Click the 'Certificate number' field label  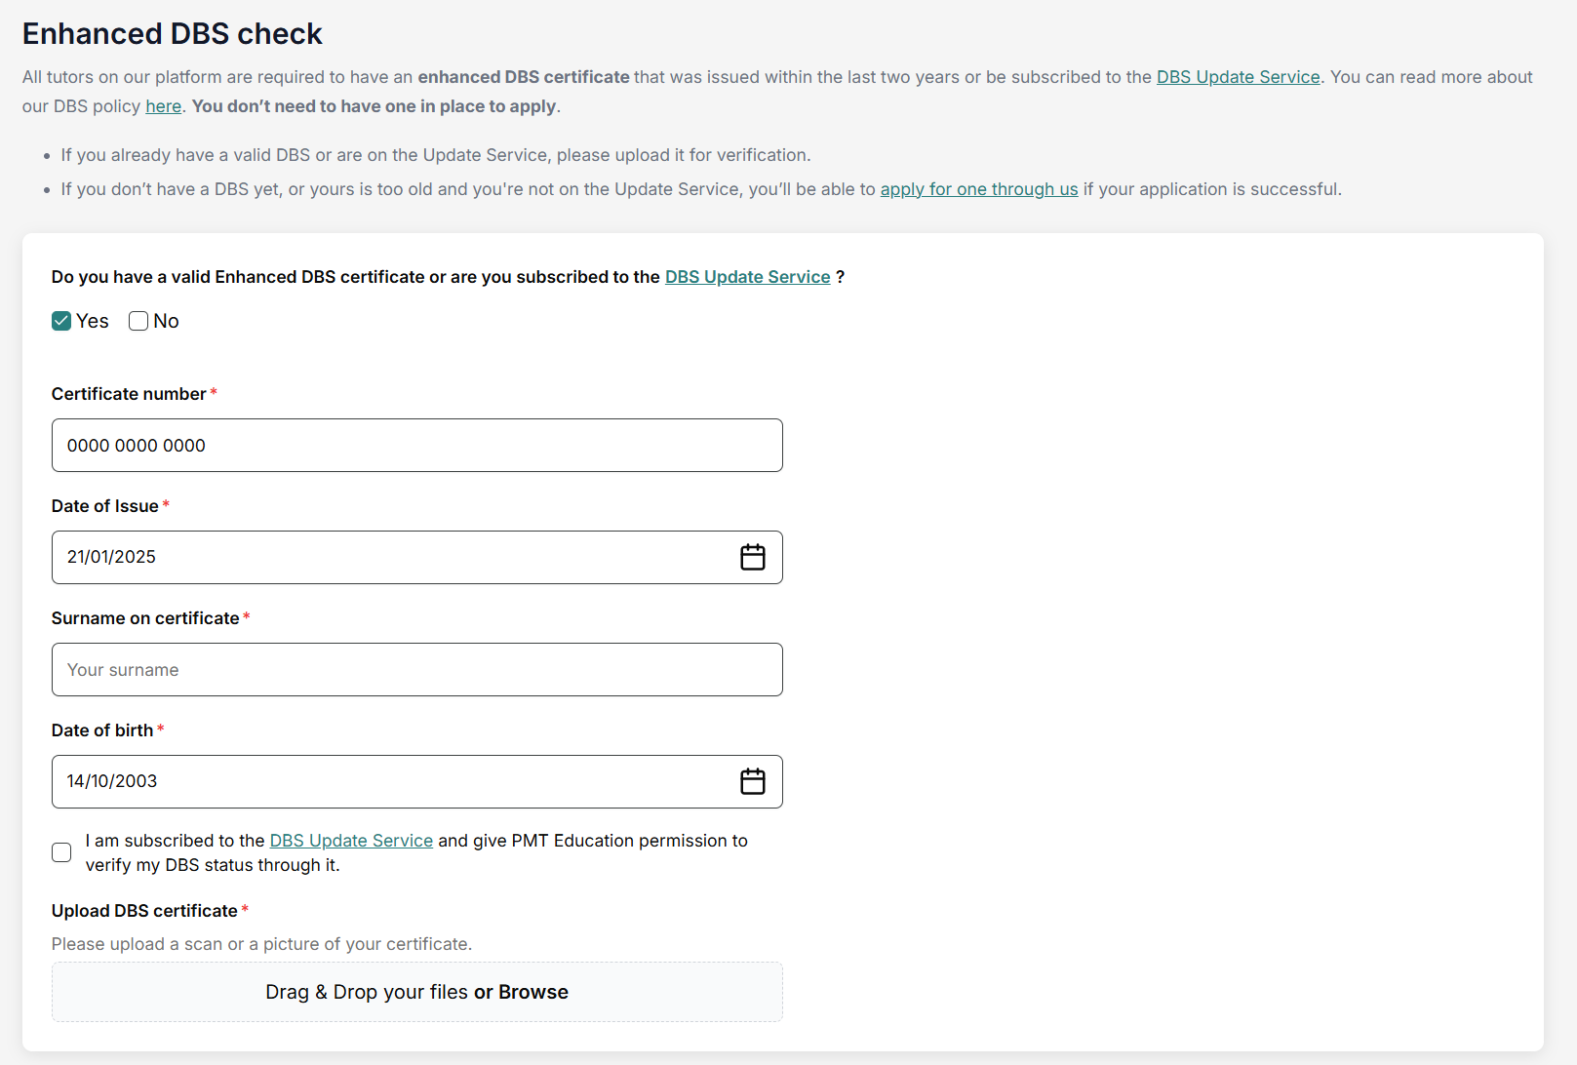point(129,394)
